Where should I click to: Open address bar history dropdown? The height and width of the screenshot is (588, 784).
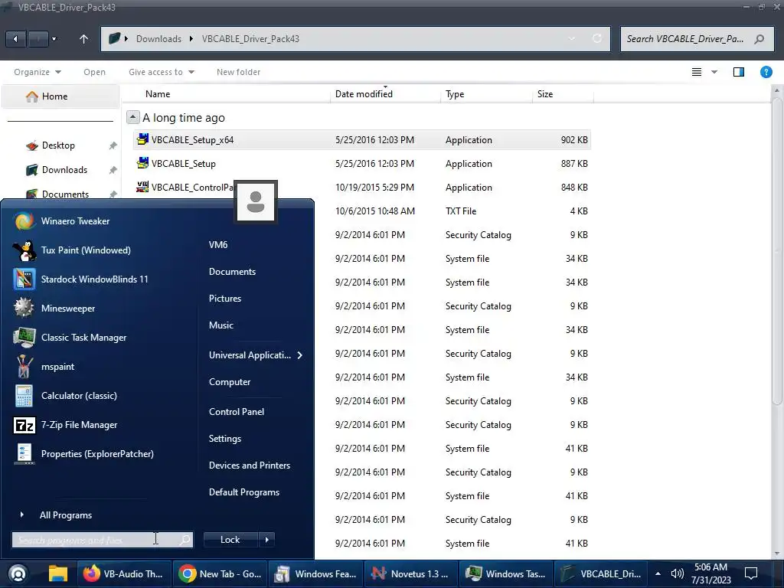571,38
